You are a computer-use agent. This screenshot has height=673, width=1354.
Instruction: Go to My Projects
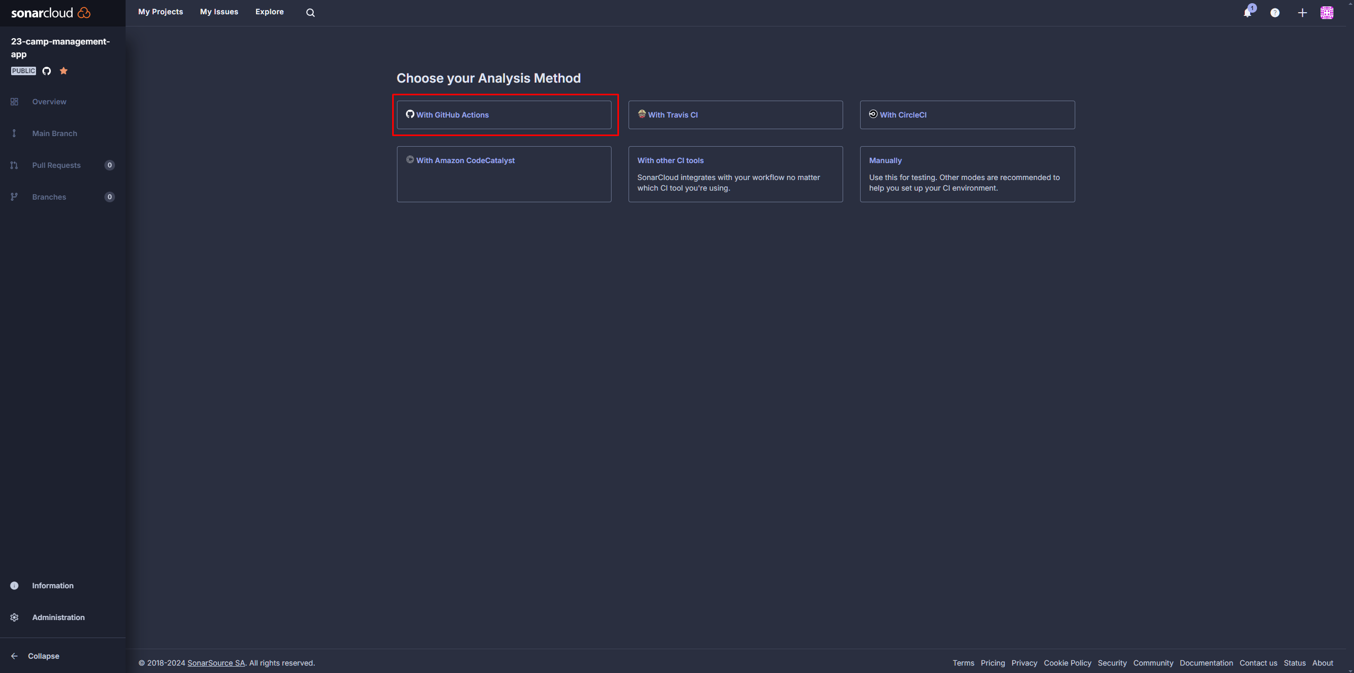pos(161,12)
